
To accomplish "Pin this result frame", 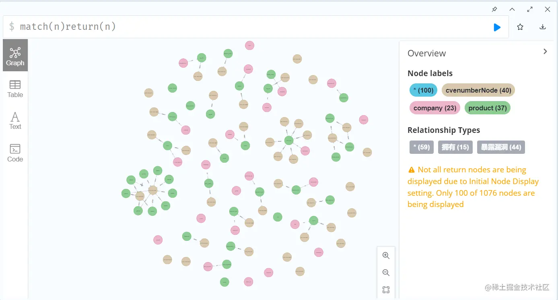I will point(494,9).
